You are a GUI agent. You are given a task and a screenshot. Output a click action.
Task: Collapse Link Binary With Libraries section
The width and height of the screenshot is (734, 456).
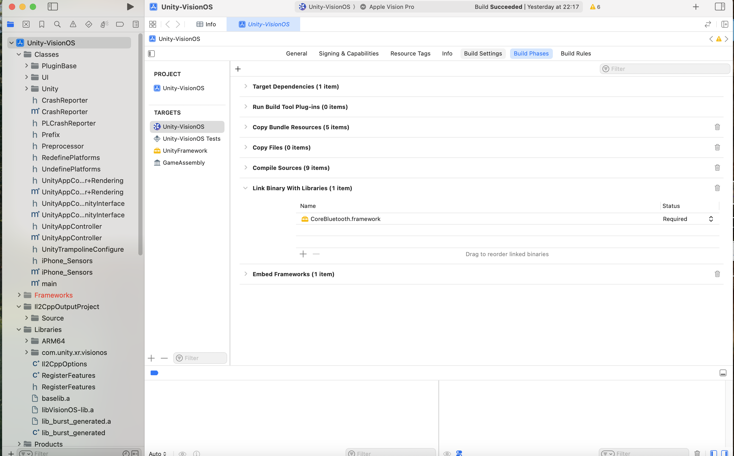coord(245,188)
